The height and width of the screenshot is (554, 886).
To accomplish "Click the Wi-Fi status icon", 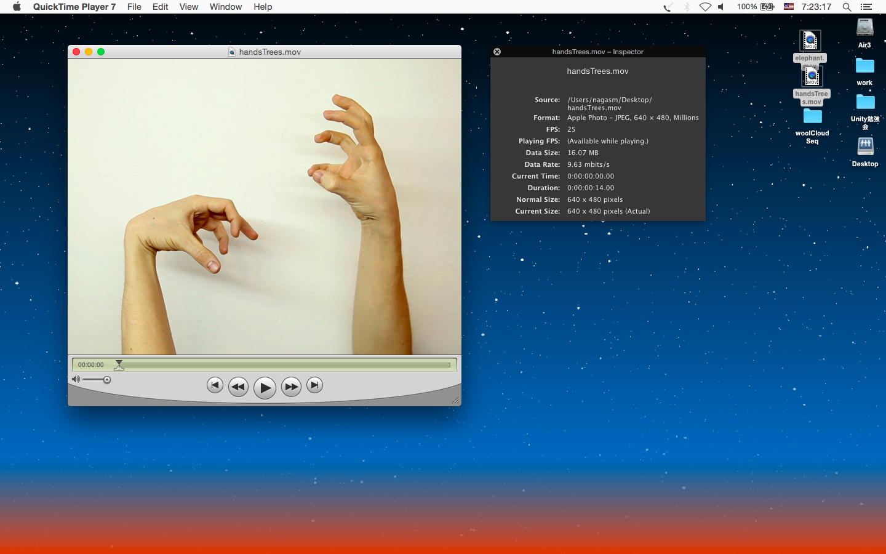I will click(x=705, y=7).
